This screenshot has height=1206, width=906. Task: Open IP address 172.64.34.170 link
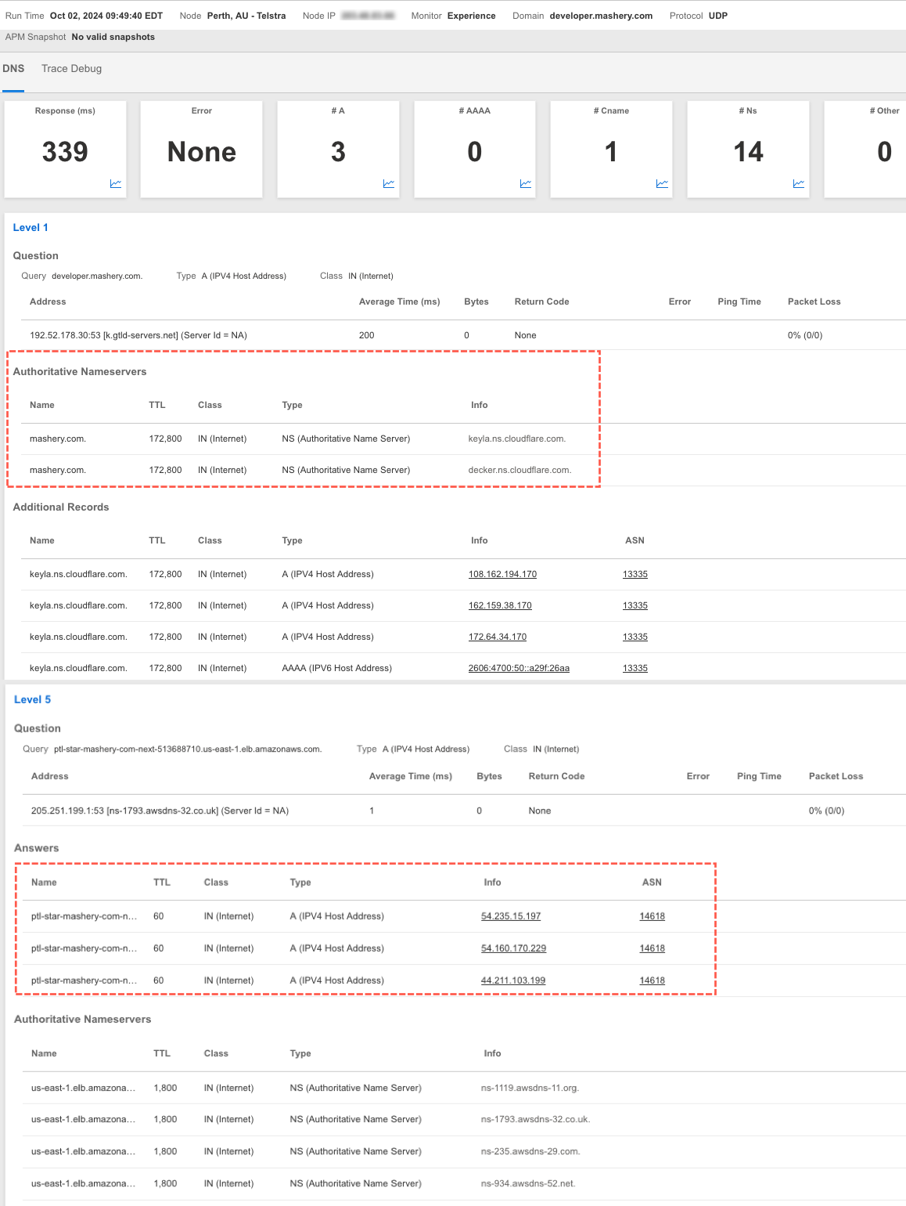[498, 637]
